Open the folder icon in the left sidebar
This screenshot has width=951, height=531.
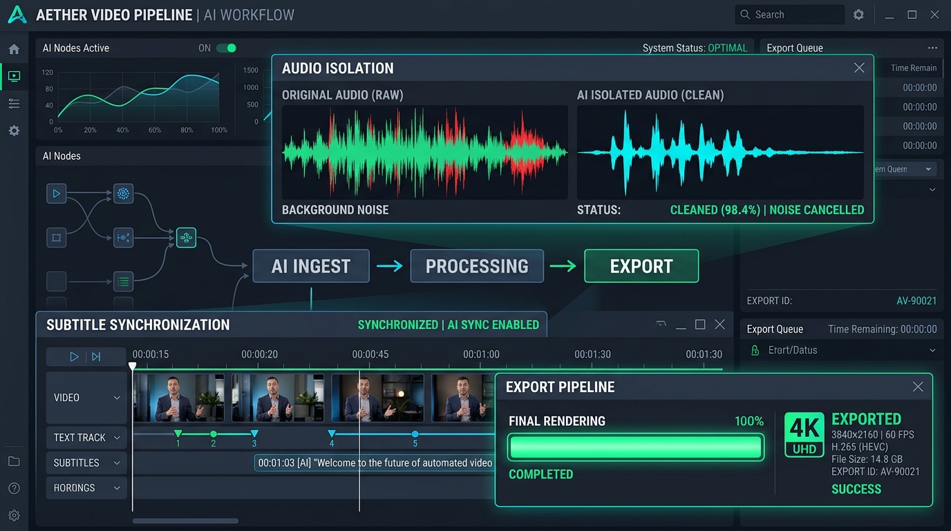coord(14,461)
